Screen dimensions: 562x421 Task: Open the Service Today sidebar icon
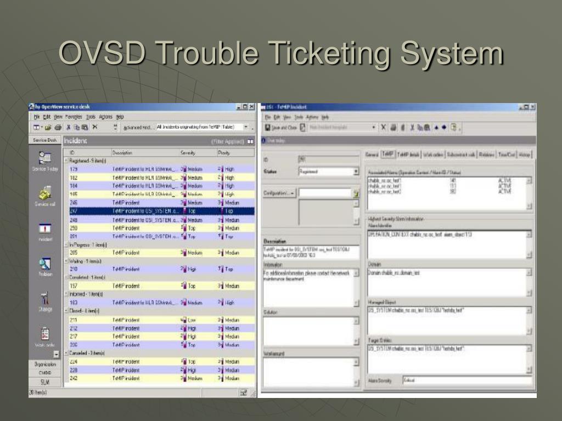(x=45, y=158)
